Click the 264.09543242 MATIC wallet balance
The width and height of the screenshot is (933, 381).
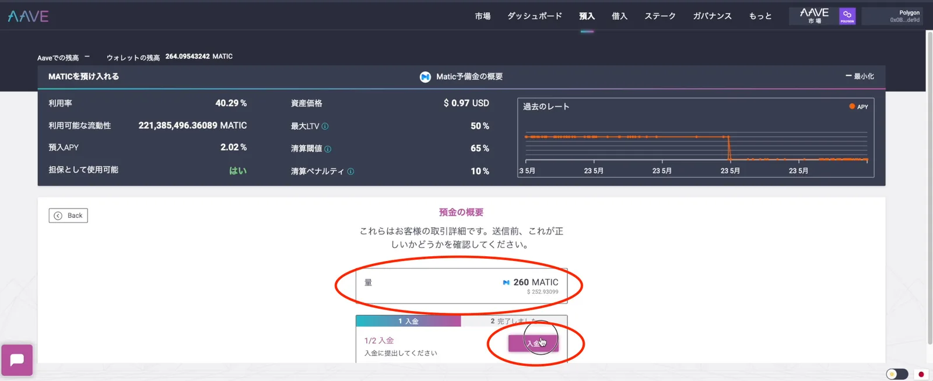click(199, 57)
